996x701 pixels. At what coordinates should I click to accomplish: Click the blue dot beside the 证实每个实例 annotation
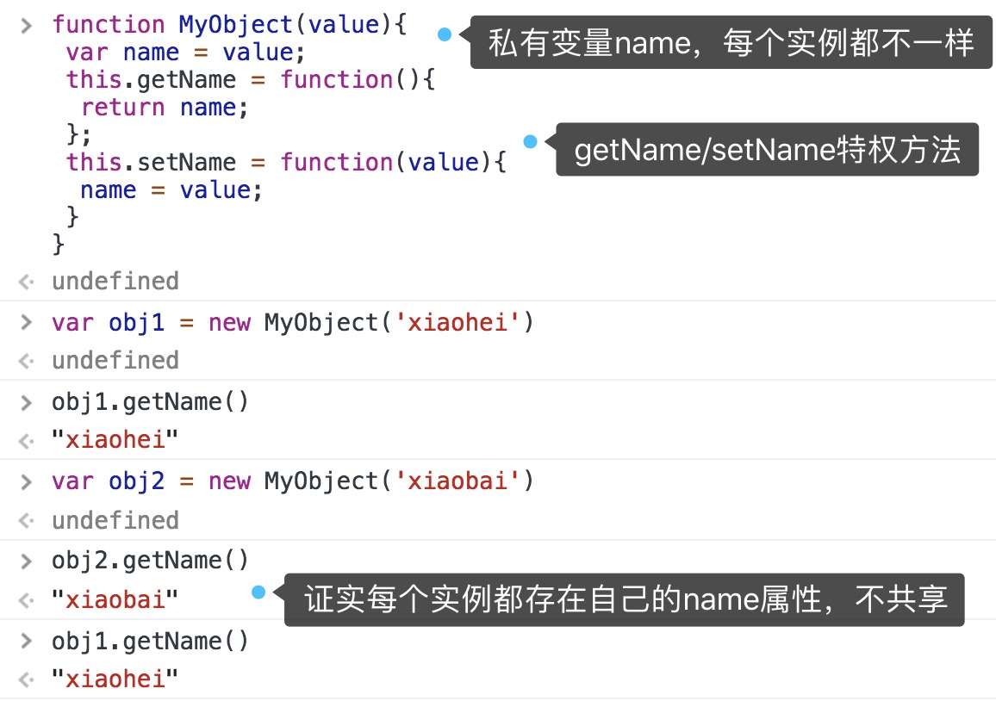pyautogui.click(x=258, y=592)
